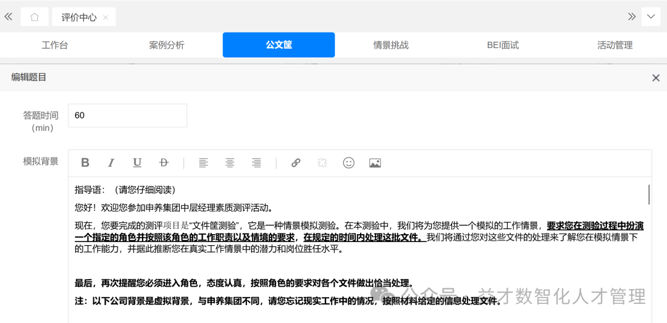Open the emoji smiley picker
Image resolution: width=667 pixels, height=323 pixels.
(x=349, y=162)
